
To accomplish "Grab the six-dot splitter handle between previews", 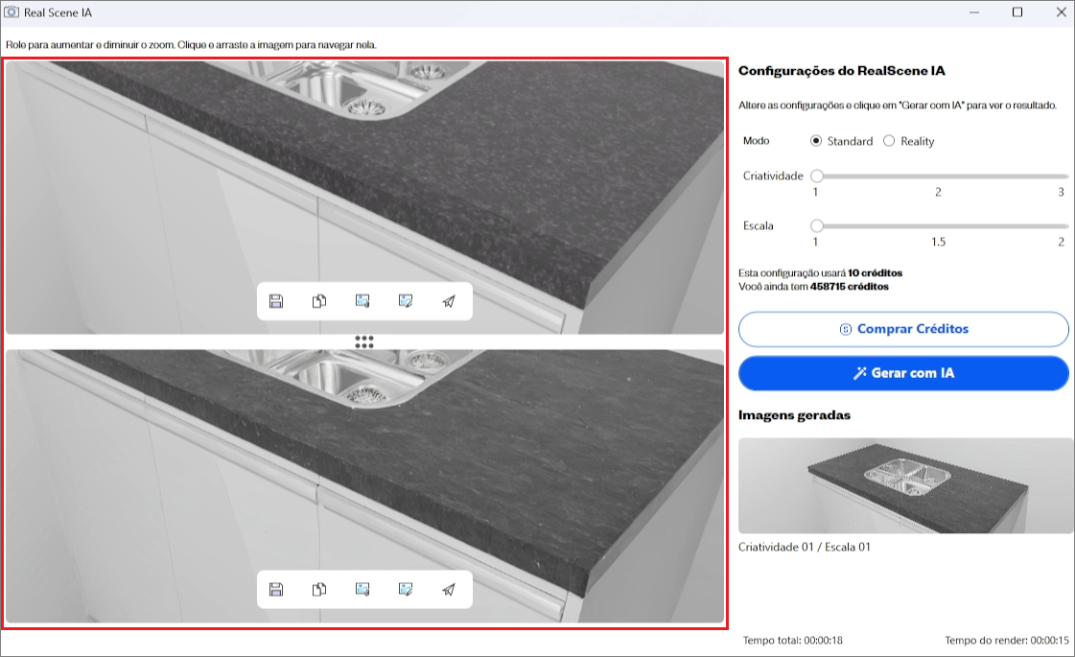I will (364, 341).
